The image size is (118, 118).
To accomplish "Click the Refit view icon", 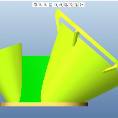I will [35, 5].
